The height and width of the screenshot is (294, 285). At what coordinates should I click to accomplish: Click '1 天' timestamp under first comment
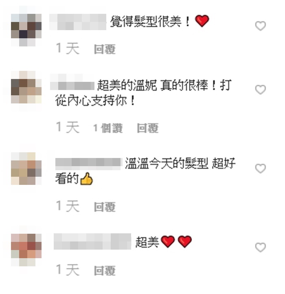(x=68, y=48)
